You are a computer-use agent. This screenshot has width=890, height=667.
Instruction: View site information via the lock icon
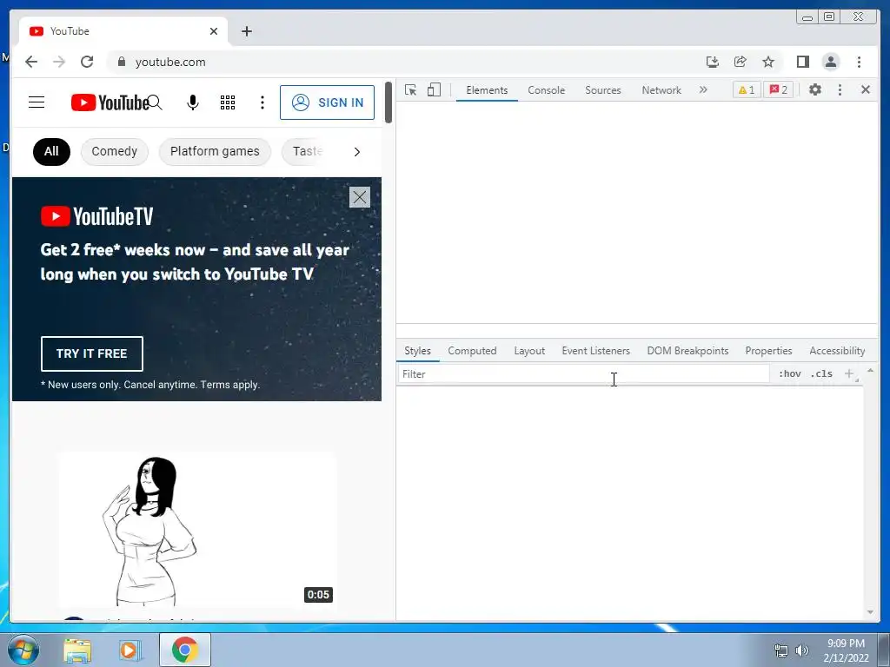pos(121,62)
